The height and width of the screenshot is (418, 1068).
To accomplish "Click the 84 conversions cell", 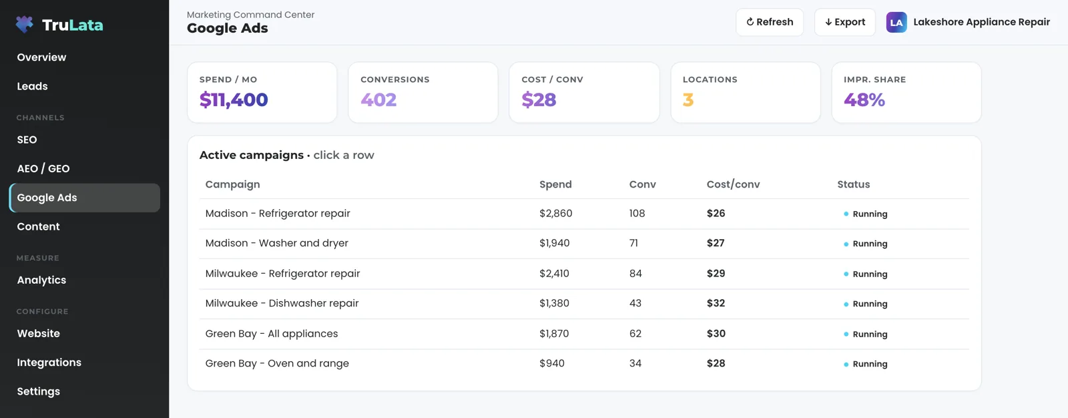I will 635,273.
